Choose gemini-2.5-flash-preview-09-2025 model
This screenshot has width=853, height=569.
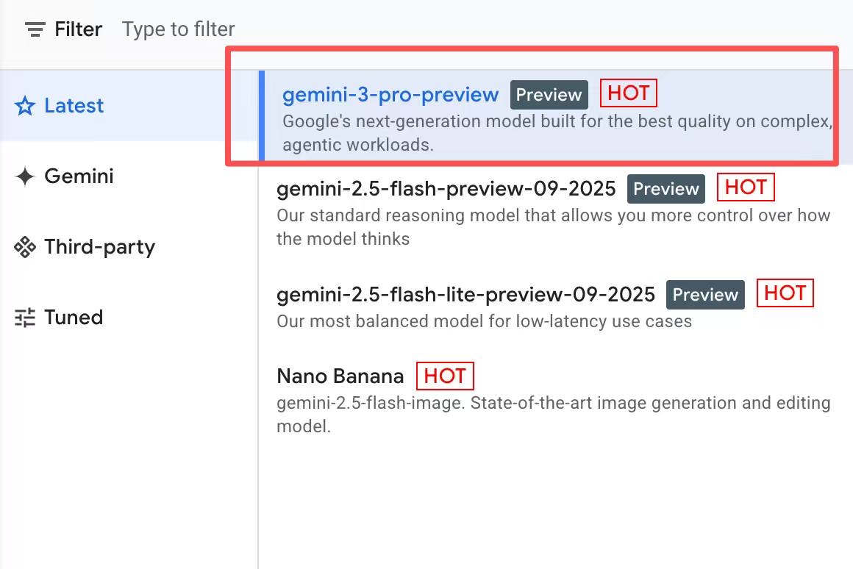446,189
